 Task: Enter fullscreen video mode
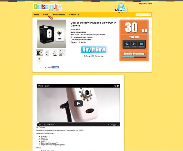point(118,125)
